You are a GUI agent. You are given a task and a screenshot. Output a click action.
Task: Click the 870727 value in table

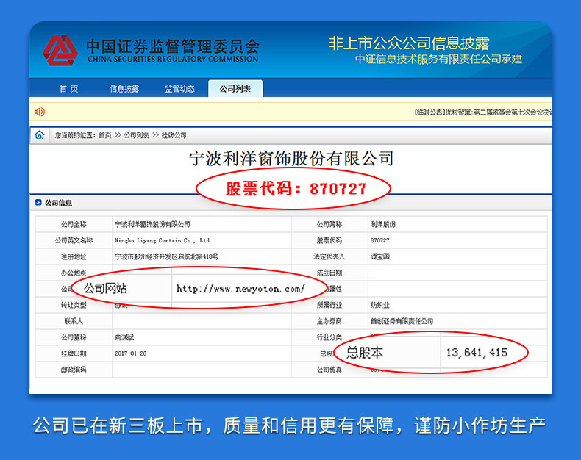coord(379,240)
